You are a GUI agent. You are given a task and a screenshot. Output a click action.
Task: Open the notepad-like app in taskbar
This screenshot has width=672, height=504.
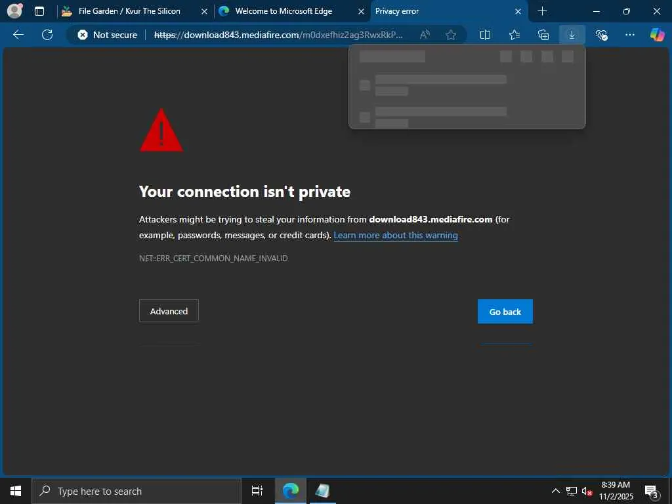pos(323,491)
